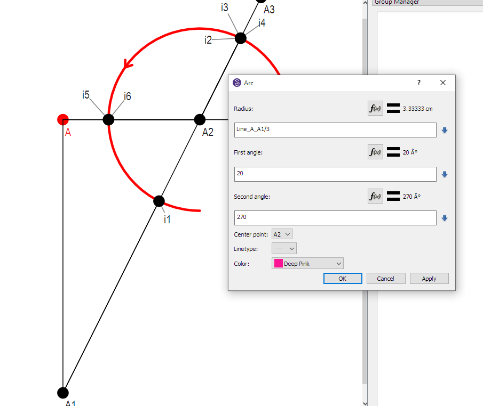
Task: Open the Center point A2 dropdown
Action: tap(282, 234)
